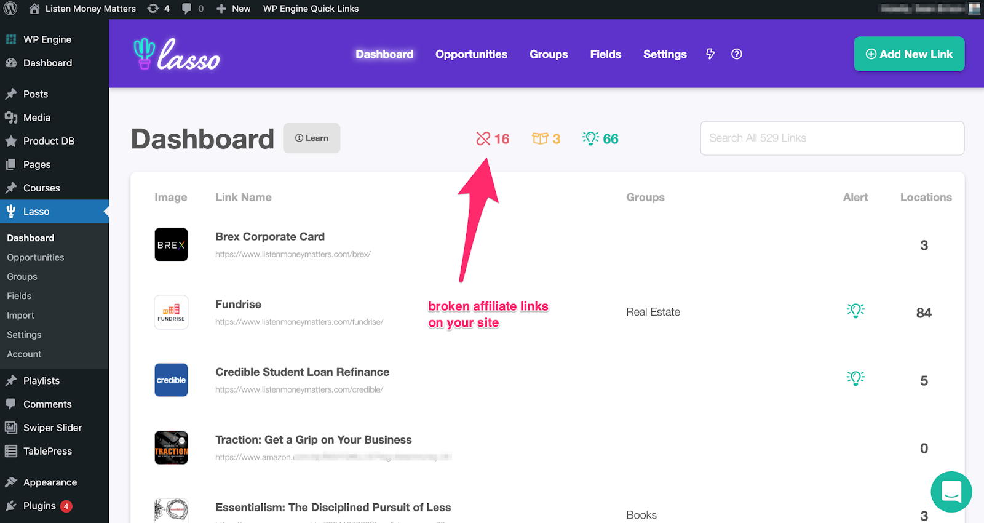Open the Essentialism link name
The height and width of the screenshot is (523, 984).
(333, 508)
